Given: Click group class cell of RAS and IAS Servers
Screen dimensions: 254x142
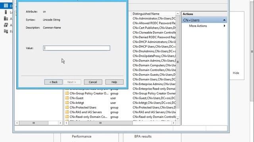Looking at the screenshot, I should [x=114, y=112].
